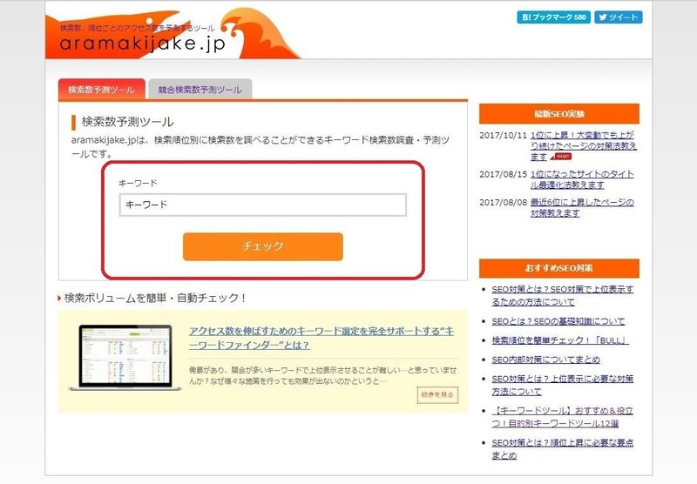The height and width of the screenshot is (484, 697).
Task: Open link SEO内部対策についてまとめ
Action: pos(546,360)
